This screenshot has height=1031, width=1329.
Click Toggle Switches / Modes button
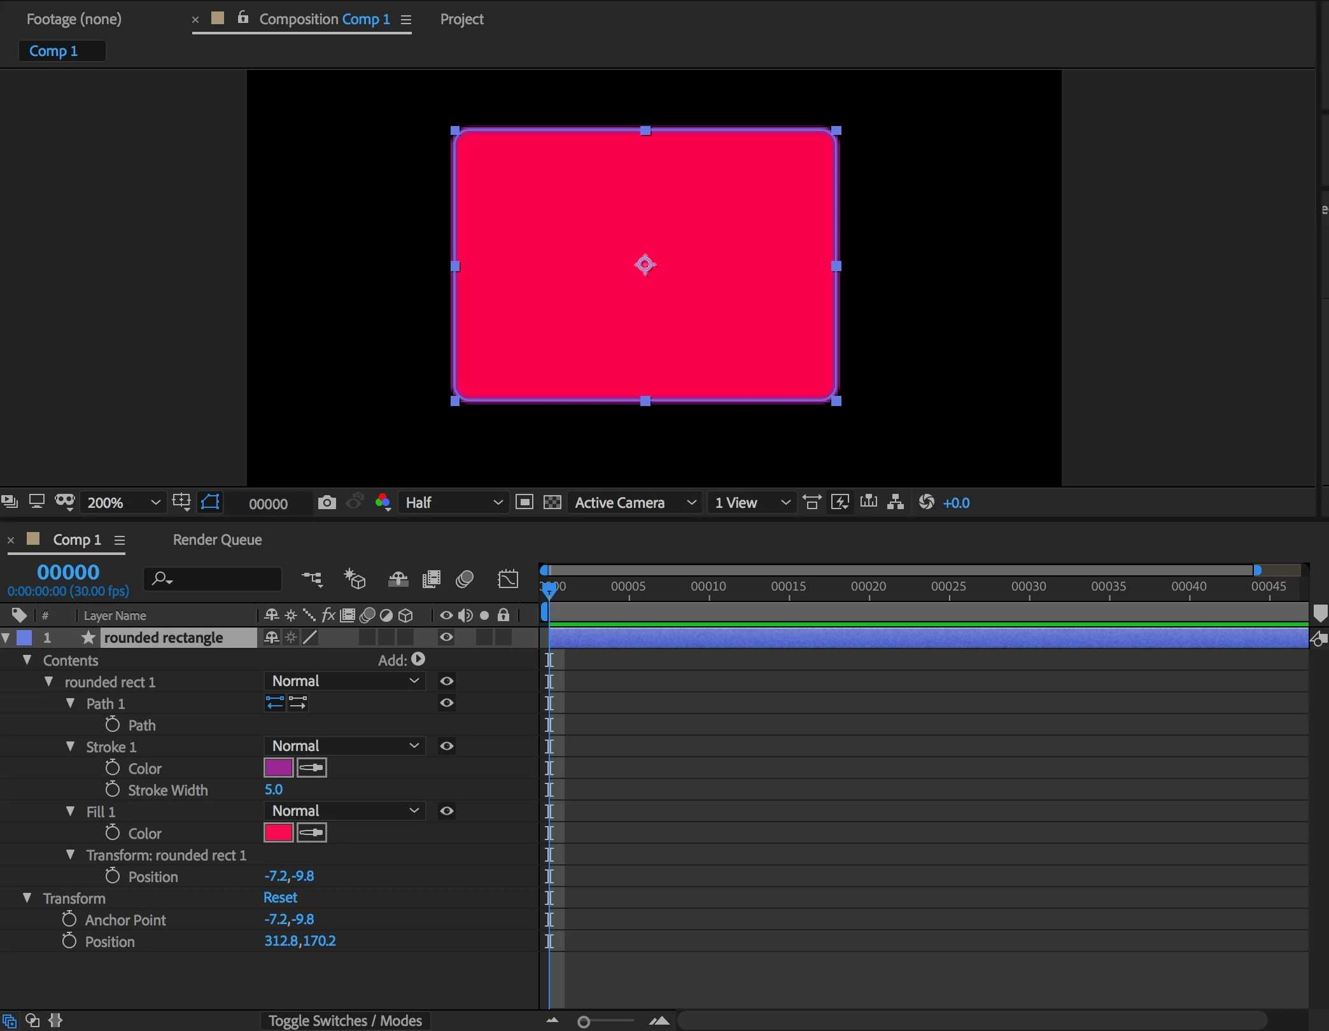coord(345,1020)
